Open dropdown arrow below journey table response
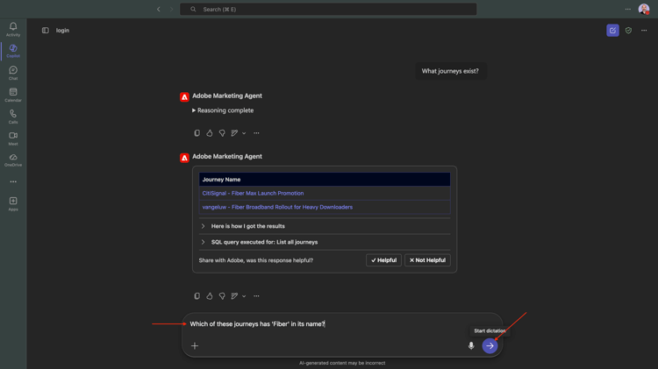 coord(244,296)
